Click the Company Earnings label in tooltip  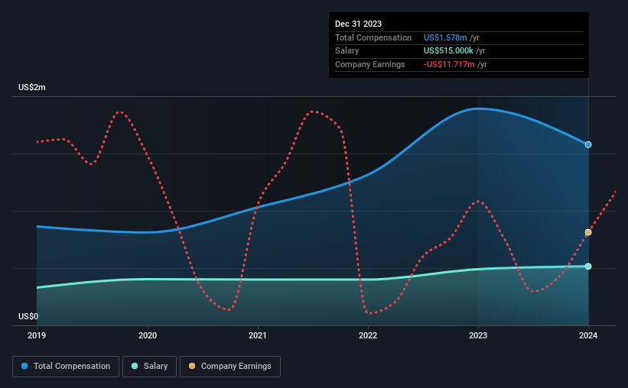tap(369, 64)
